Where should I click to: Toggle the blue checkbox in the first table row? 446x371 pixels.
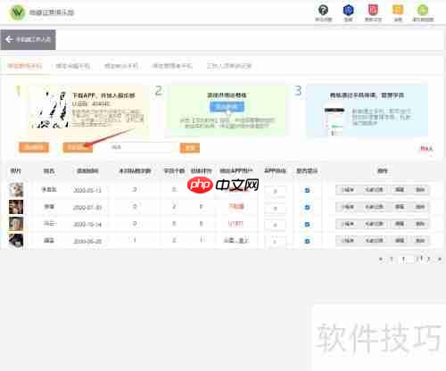tap(308, 190)
